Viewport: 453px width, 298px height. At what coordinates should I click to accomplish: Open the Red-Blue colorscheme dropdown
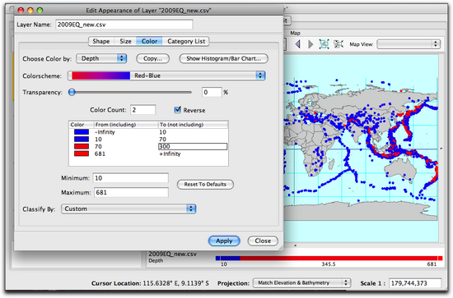166,76
